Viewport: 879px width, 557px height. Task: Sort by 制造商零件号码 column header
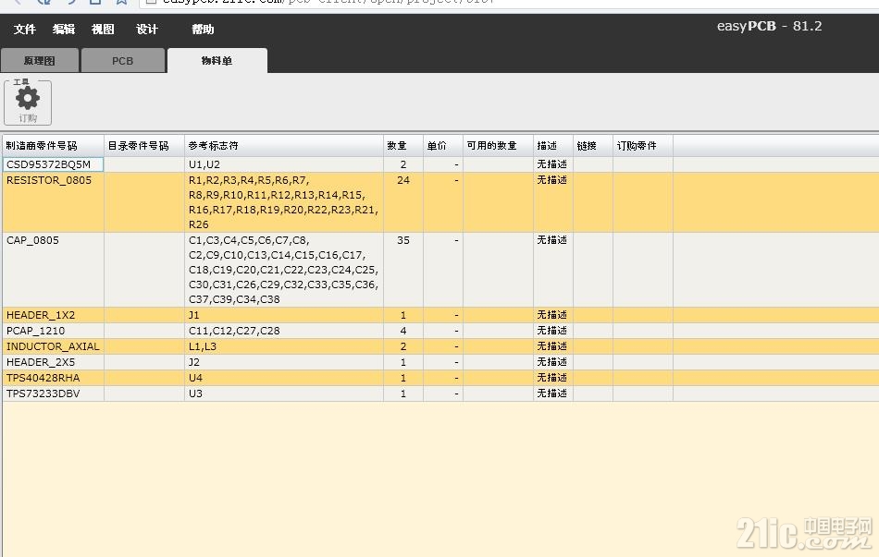pos(54,146)
